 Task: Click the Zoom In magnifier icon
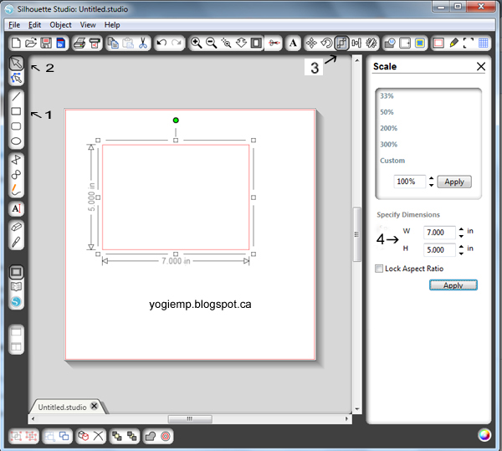(x=196, y=43)
